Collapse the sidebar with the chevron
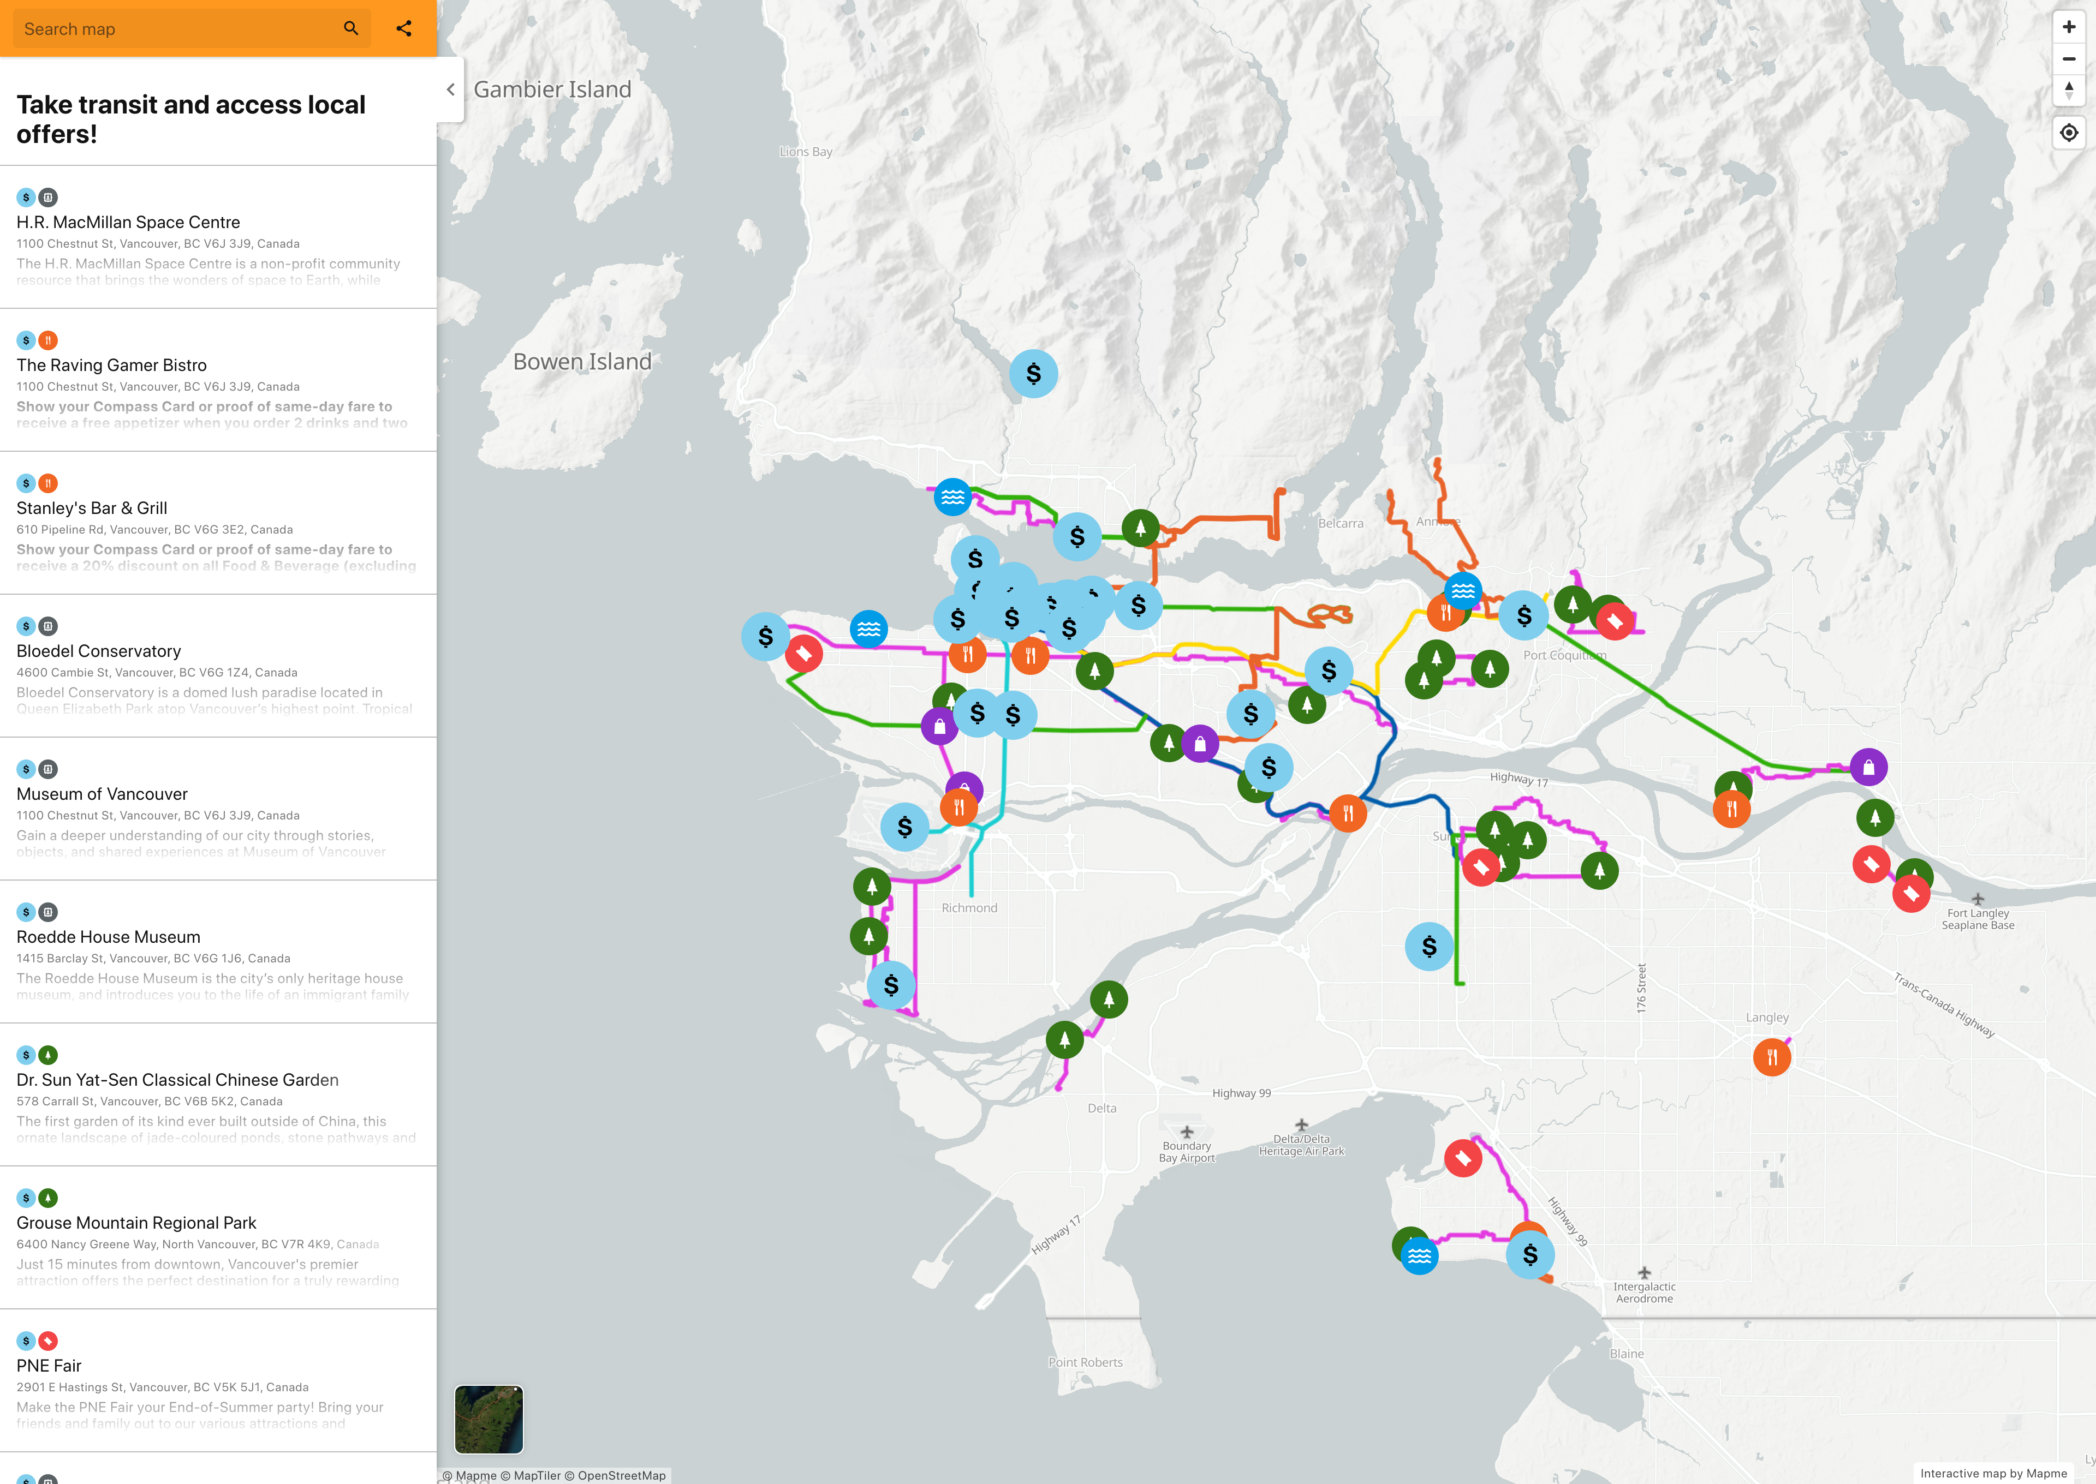This screenshot has width=2096, height=1484. click(451, 89)
